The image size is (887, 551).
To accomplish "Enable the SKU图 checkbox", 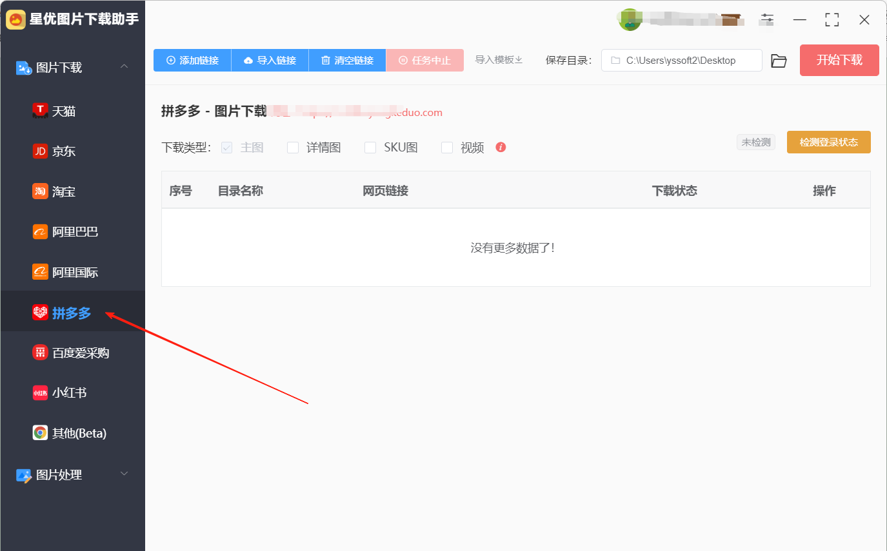I will coord(370,148).
